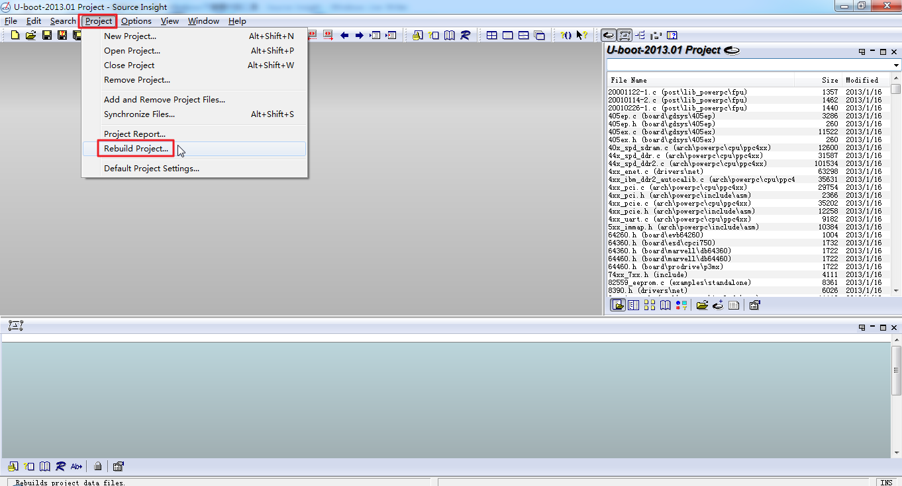Click the Go Forward blue right arrow
The image size is (902, 486).
pyautogui.click(x=359, y=35)
